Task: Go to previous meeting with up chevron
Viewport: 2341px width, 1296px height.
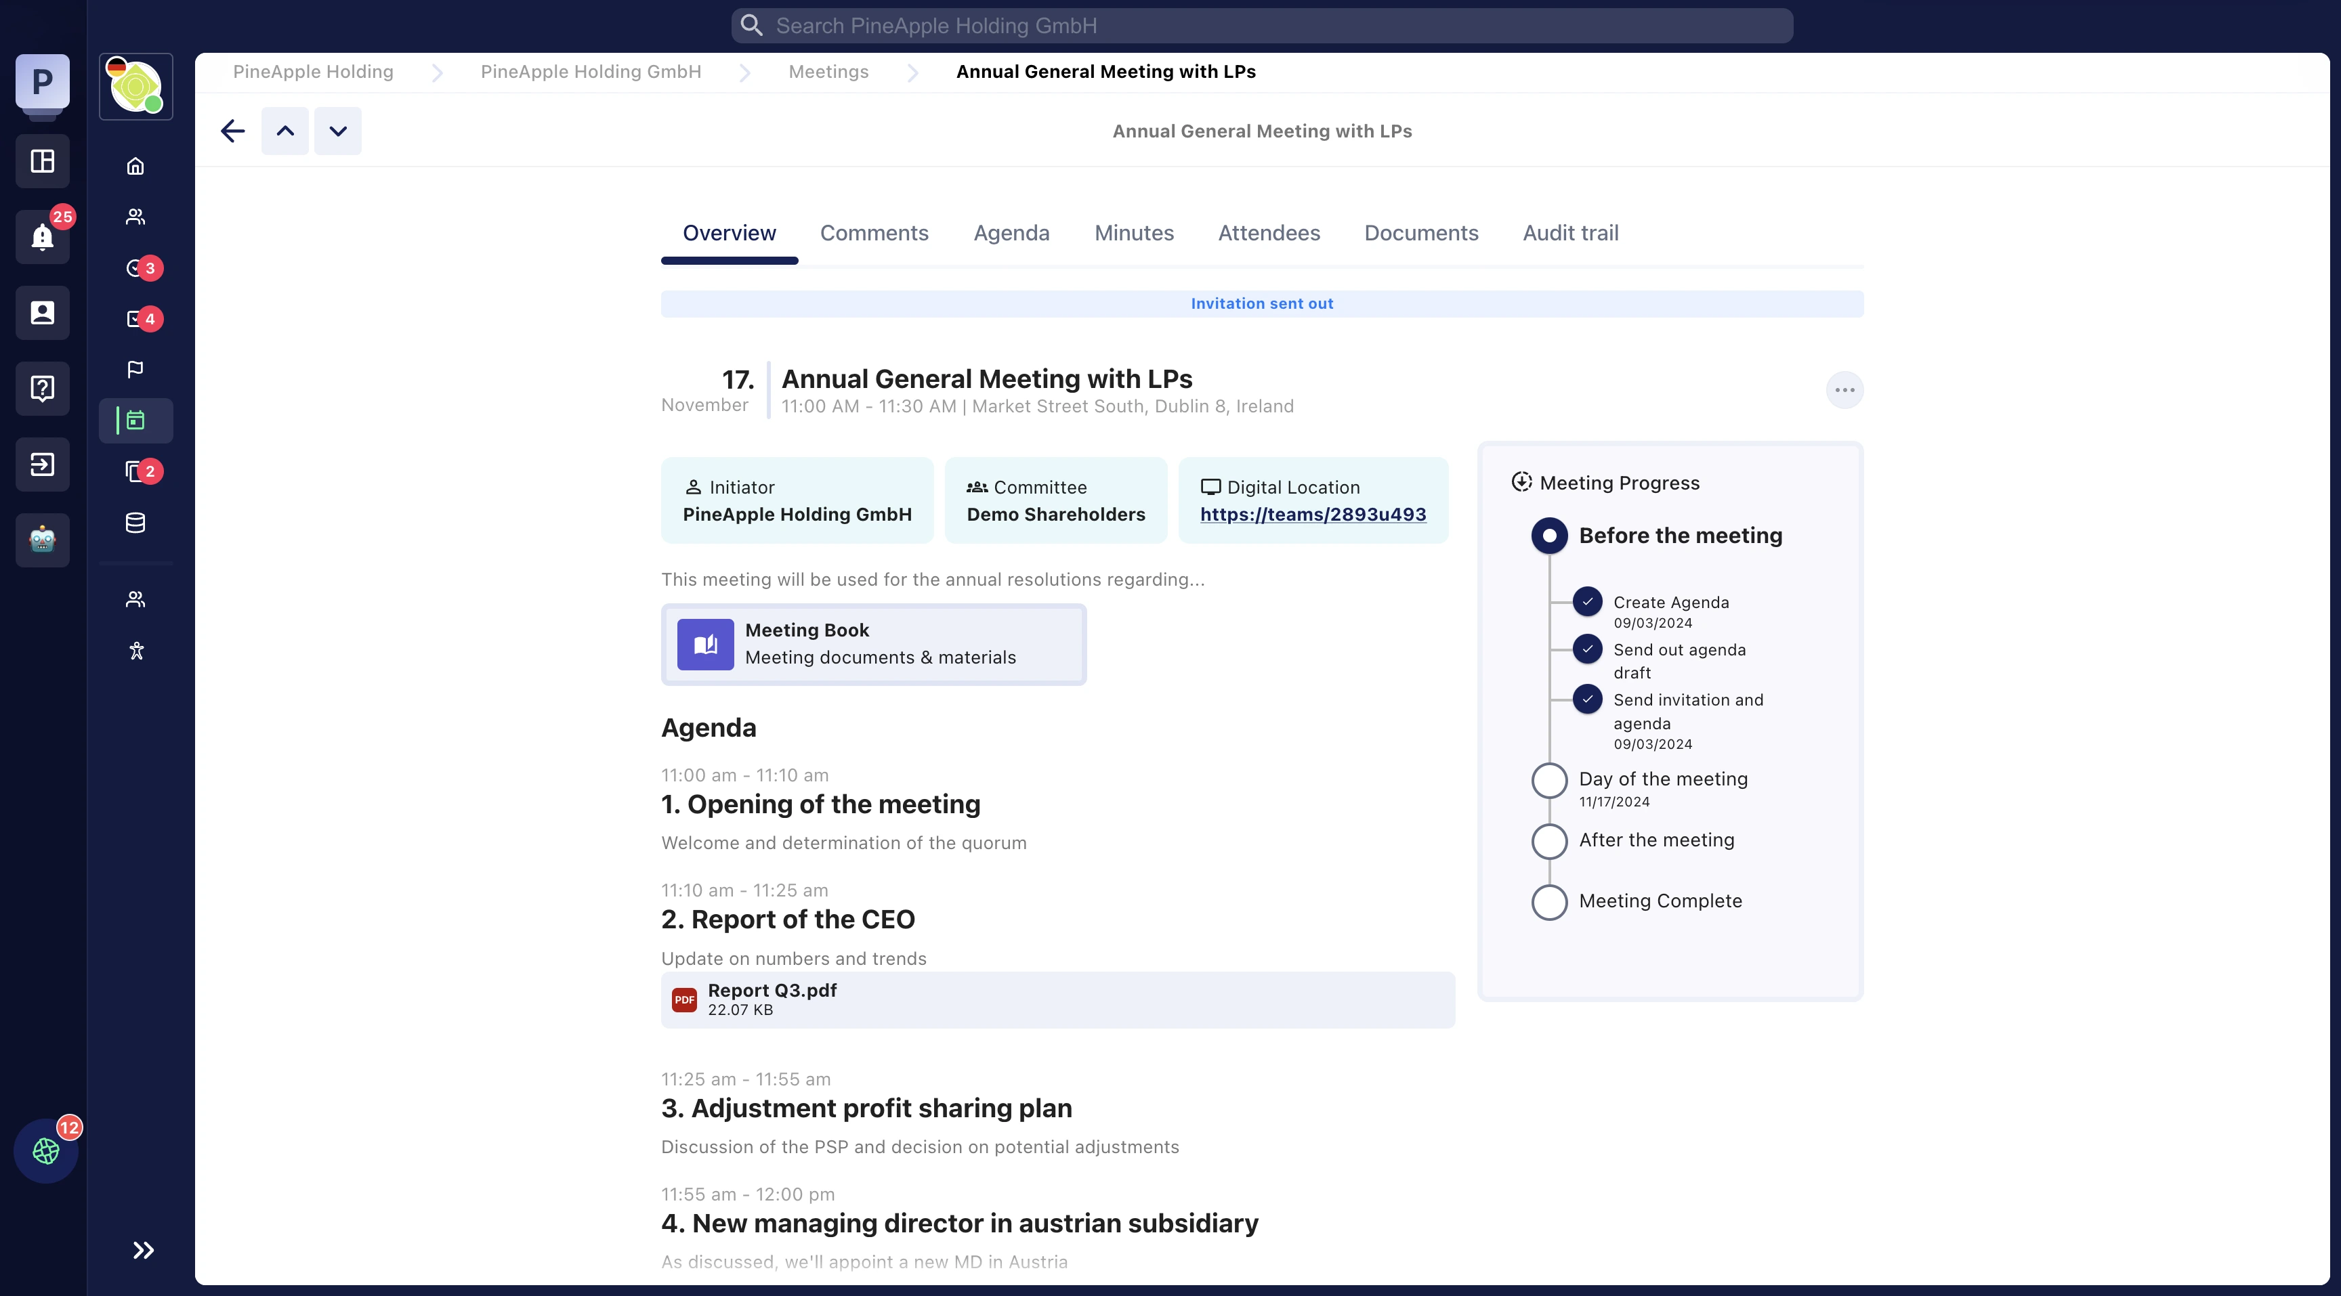Action: pos(285,131)
